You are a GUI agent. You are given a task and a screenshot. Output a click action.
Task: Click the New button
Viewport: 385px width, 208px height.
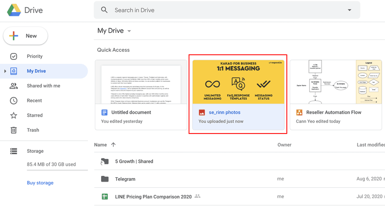(x=26, y=36)
